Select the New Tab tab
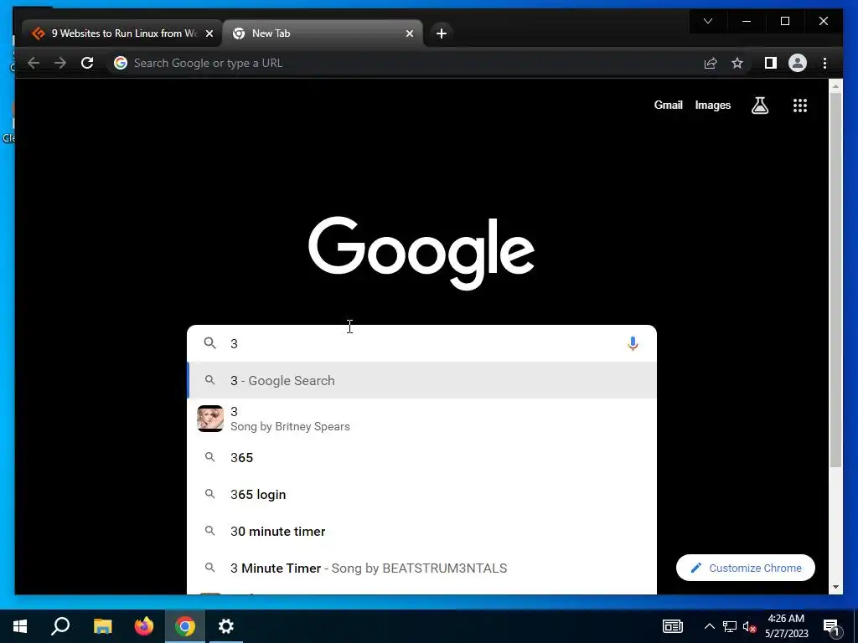Image resolution: width=858 pixels, height=643 pixels. pos(323,33)
